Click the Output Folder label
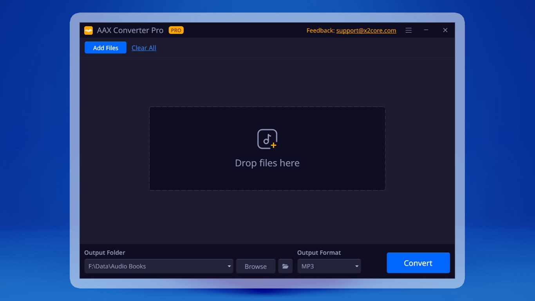Viewport: 535px width, 301px height. [x=105, y=253]
